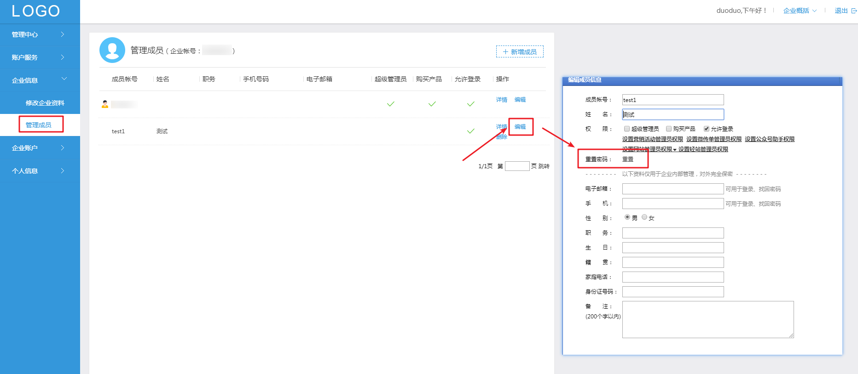Image resolution: width=858 pixels, height=374 pixels.
Task: Click 电子邮箱 column header
Action: pos(319,79)
